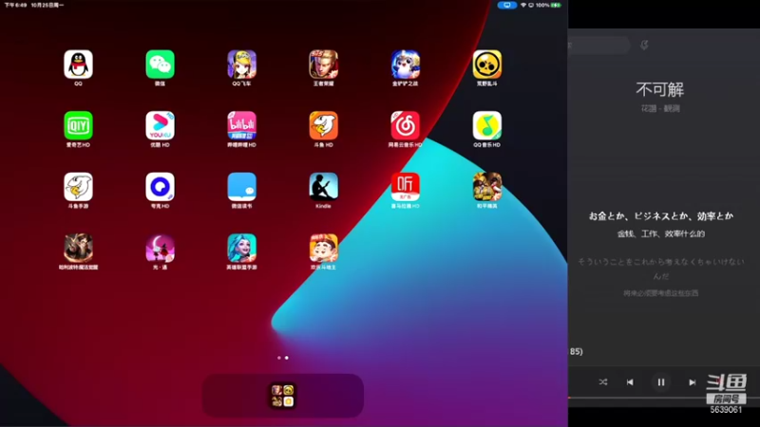Tap the Wi-Fi icon in status bar
Viewport: 760px width, 427px height.
[x=523, y=6]
